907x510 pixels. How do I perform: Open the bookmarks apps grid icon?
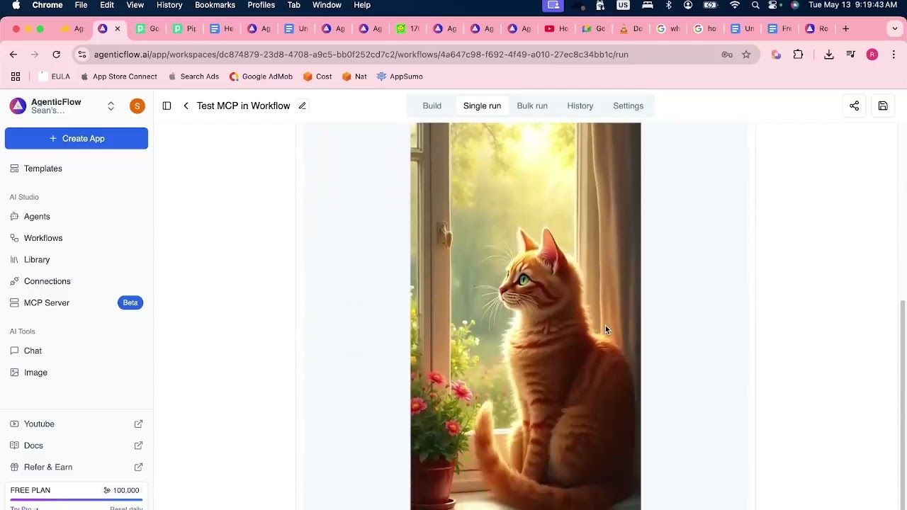pyautogui.click(x=16, y=76)
